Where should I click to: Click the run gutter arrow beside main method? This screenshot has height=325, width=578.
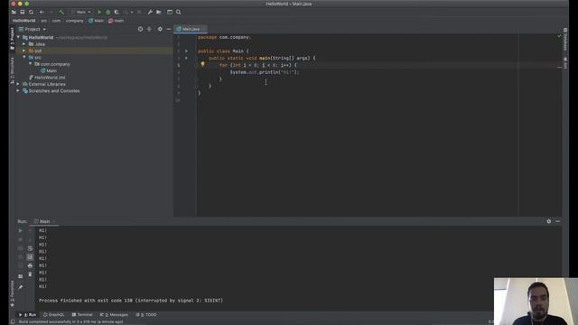(x=187, y=58)
